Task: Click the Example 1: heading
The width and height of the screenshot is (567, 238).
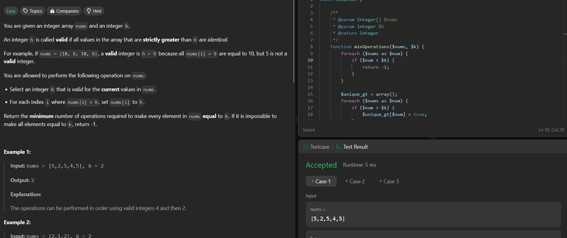Action: coord(17,152)
